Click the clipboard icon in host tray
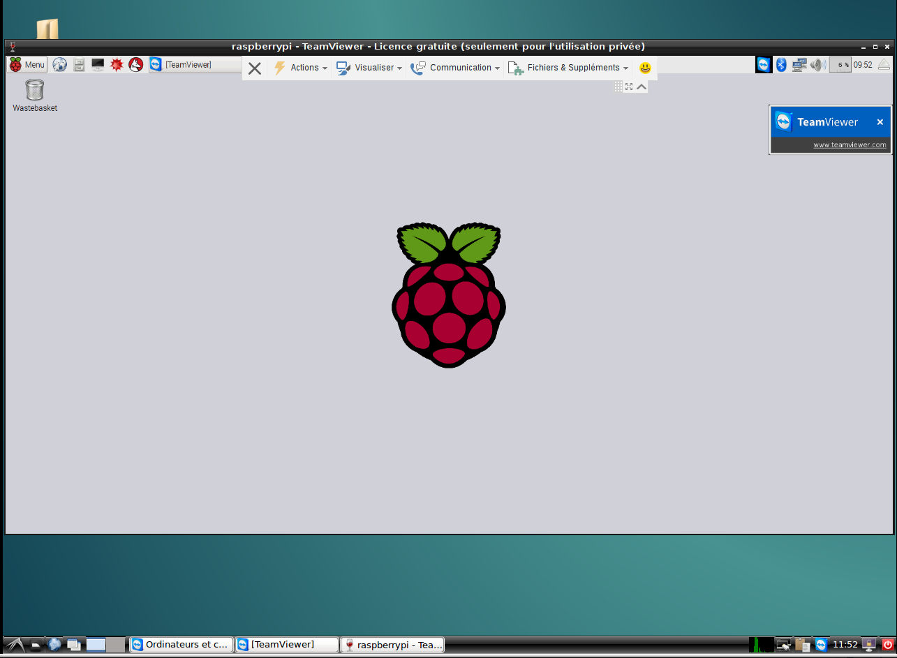Image resolution: width=897 pixels, height=658 pixels. coord(803,645)
